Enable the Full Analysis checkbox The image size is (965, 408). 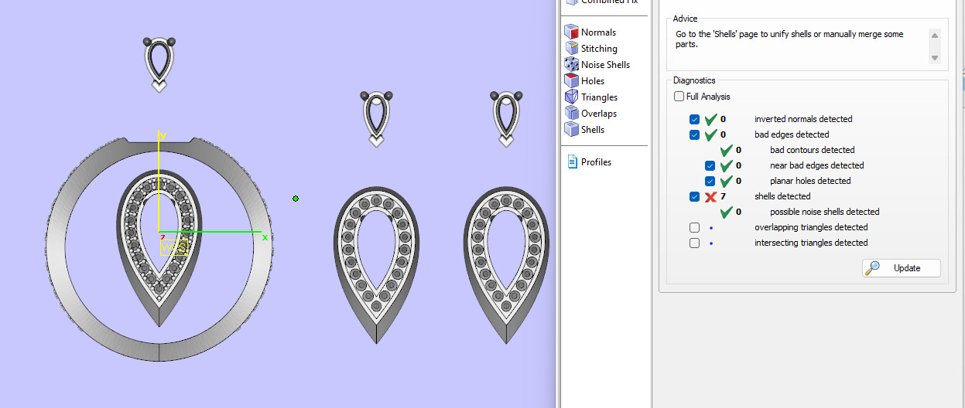click(679, 97)
